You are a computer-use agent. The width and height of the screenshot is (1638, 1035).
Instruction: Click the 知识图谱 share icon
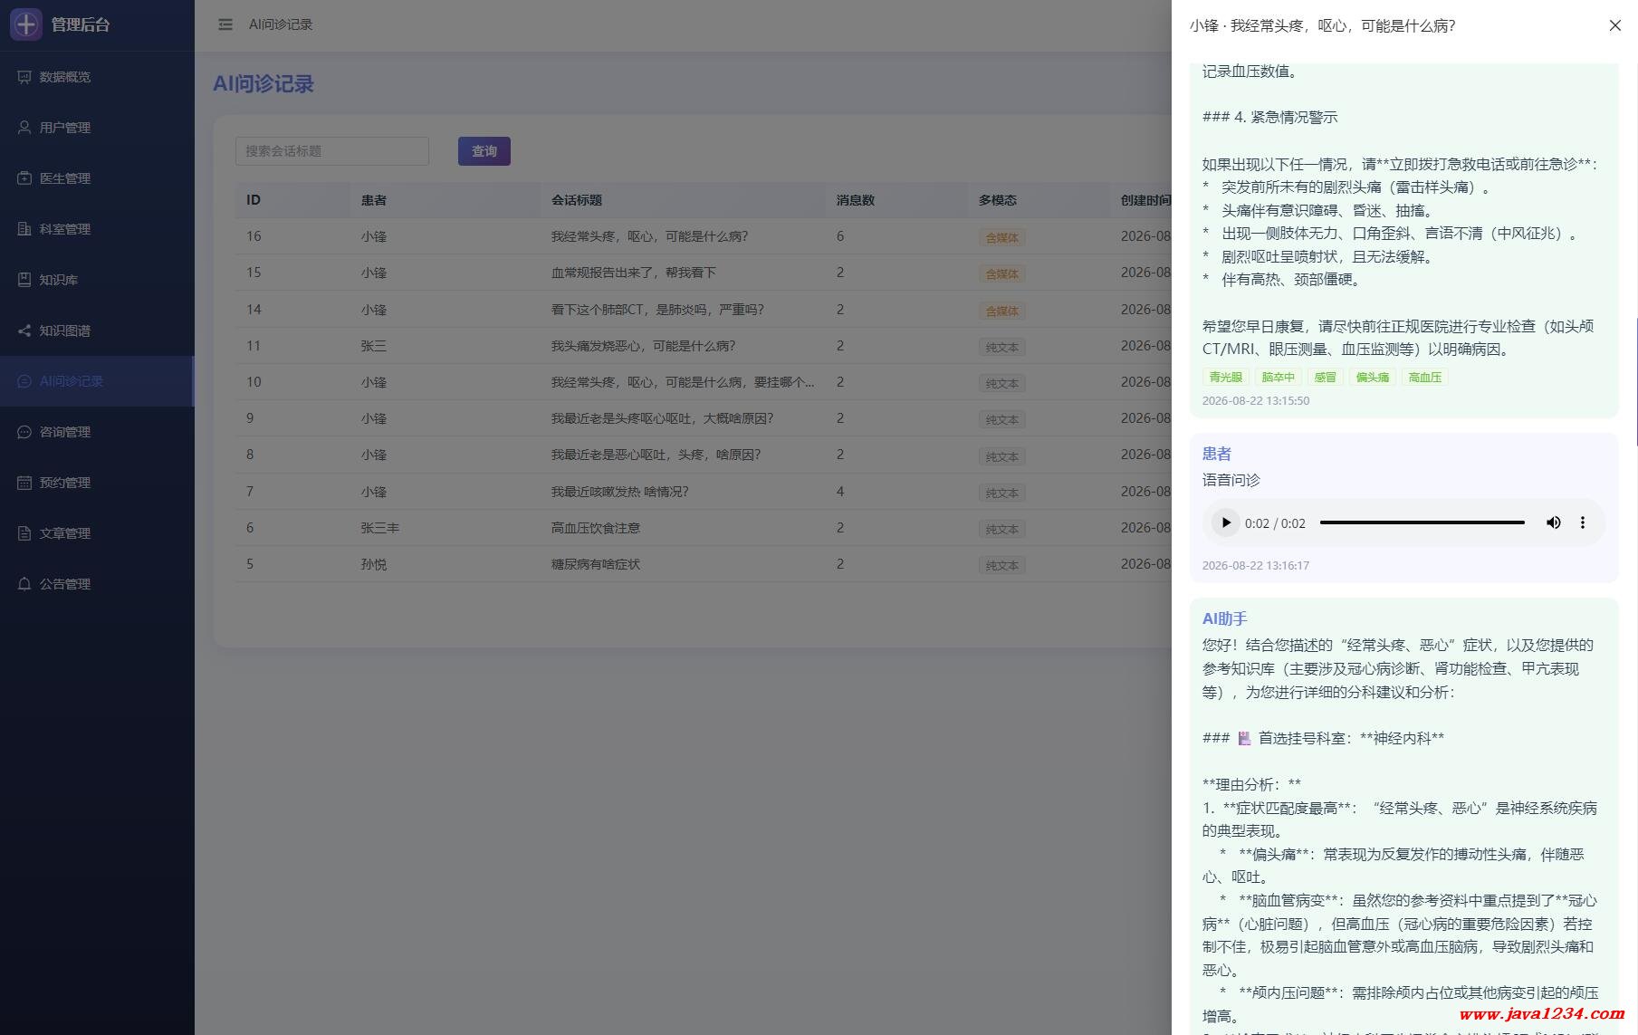tap(24, 331)
